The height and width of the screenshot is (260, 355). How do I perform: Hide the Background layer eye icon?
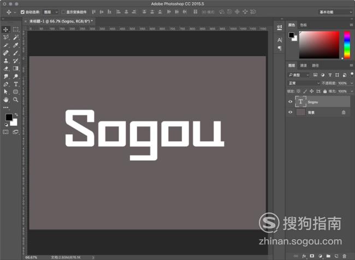(290, 112)
